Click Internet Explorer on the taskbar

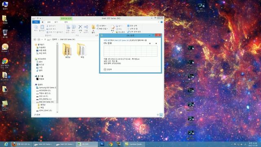6,144
